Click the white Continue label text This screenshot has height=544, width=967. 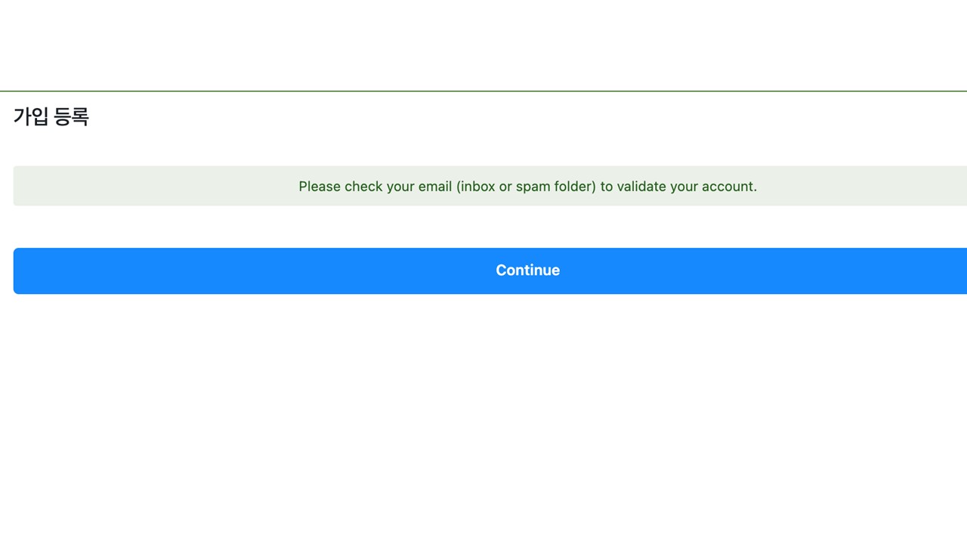coord(527,270)
